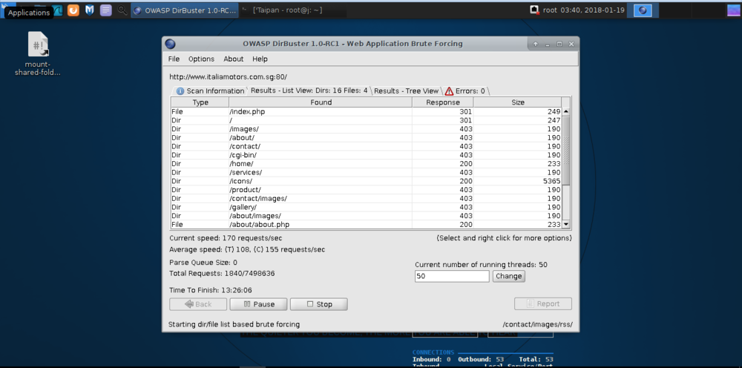Click the Time To Finish 13:26:06 text
This screenshot has width=742, height=368.
tap(211, 290)
